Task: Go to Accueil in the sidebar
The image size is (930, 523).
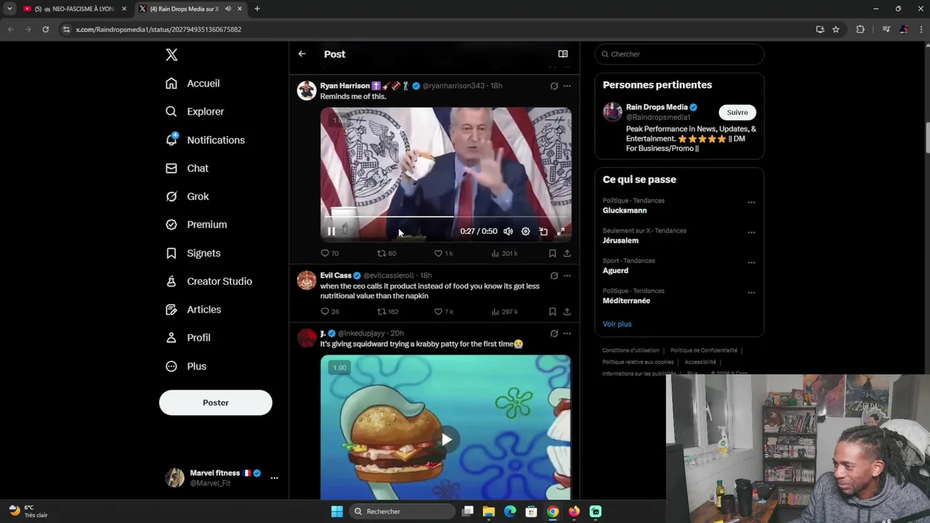Action: 193,84
